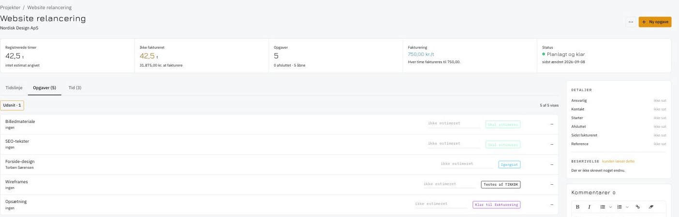679x217 pixels.
Task: Click the Ikke faktureret 42,5 t amount
Action: coord(149,56)
